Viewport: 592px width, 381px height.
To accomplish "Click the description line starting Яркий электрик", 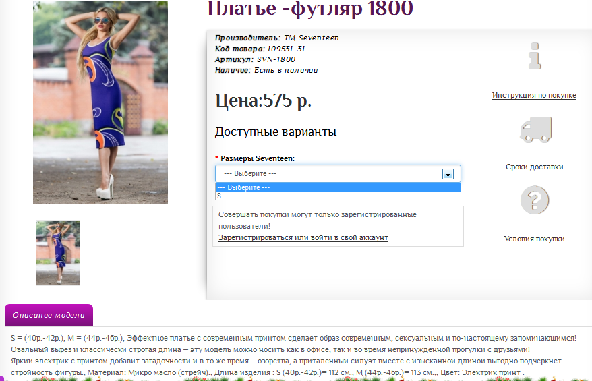I will coord(286,361).
